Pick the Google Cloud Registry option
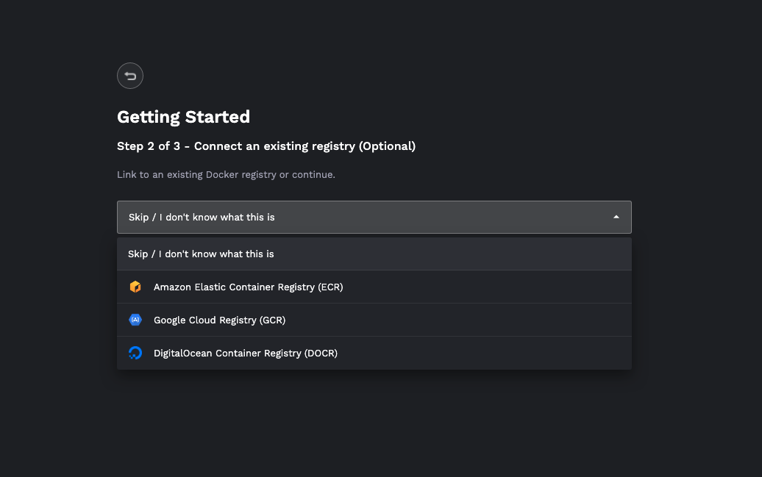 [x=374, y=320]
